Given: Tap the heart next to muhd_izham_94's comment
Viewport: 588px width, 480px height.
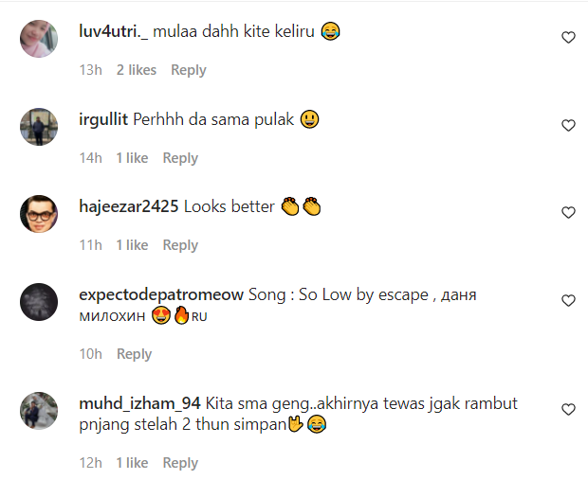Looking at the screenshot, I should 568,409.
